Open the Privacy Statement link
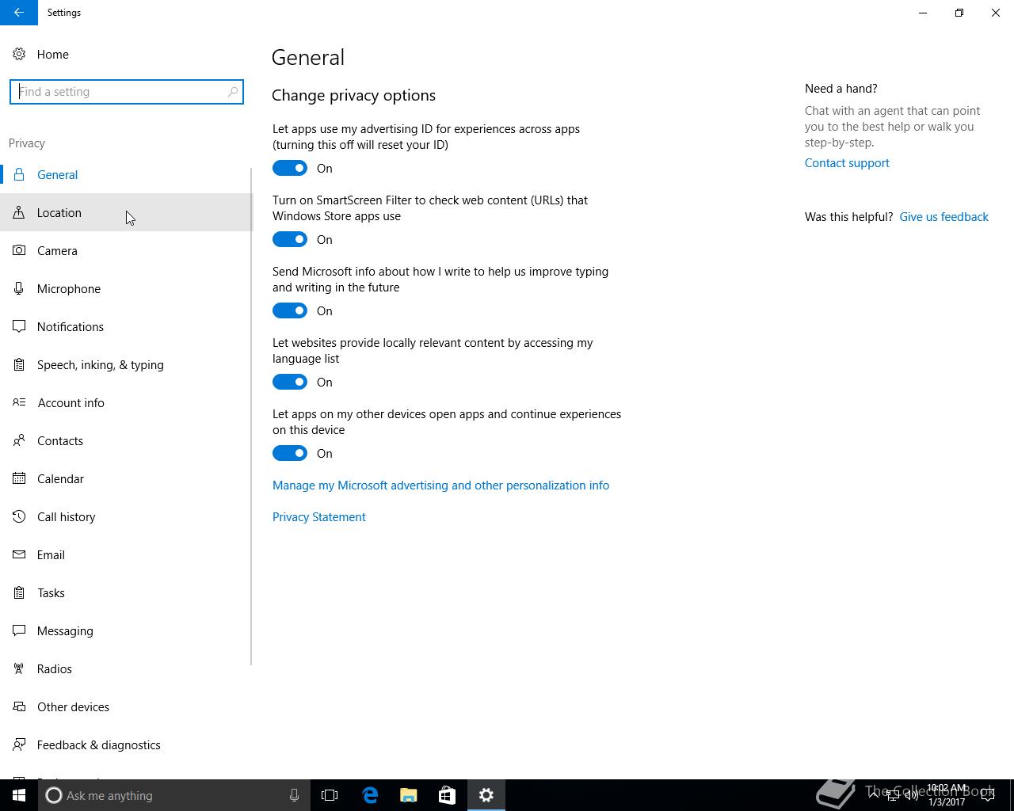The width and height of the screenshot is (1014, 811). tap(319, 517)
